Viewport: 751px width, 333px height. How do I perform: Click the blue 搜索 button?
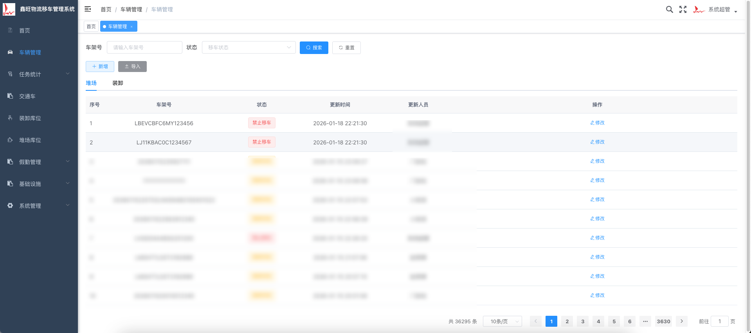[x=314, y=48]
